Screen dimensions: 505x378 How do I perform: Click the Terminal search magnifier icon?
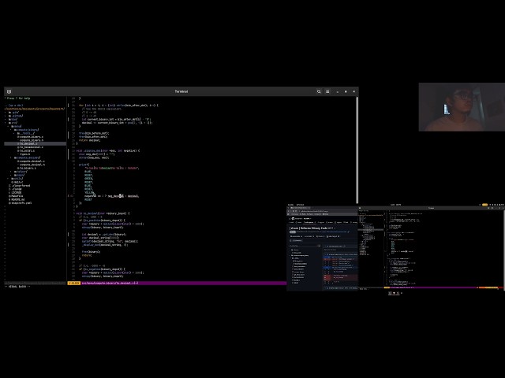pyautogui.click(x=319, y=91)
